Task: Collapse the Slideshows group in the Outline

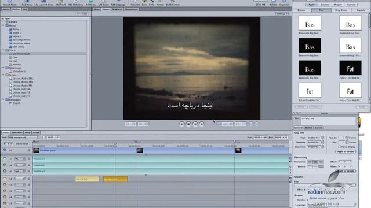Action: pos(3,68)
